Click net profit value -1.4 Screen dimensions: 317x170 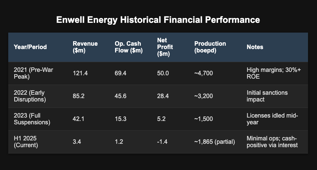[x=162, y=142]
